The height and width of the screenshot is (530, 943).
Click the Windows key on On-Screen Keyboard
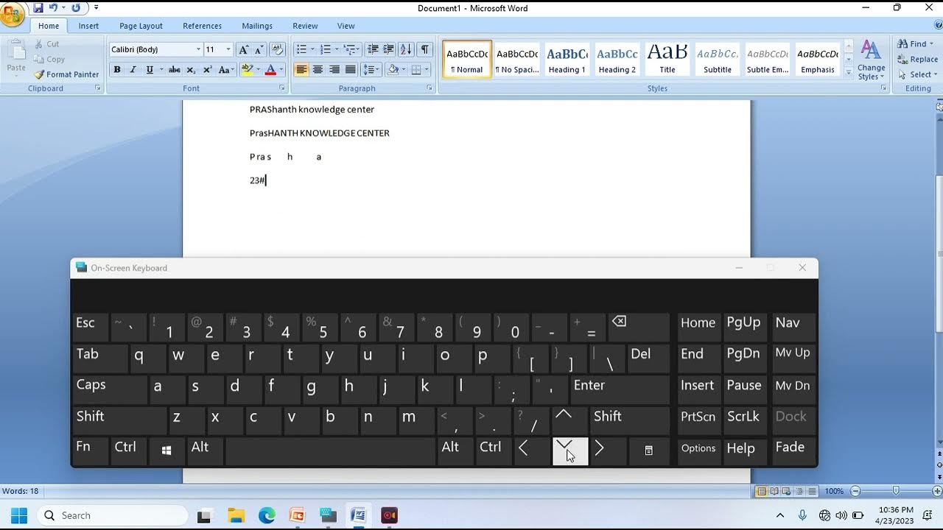pos(166,451)
